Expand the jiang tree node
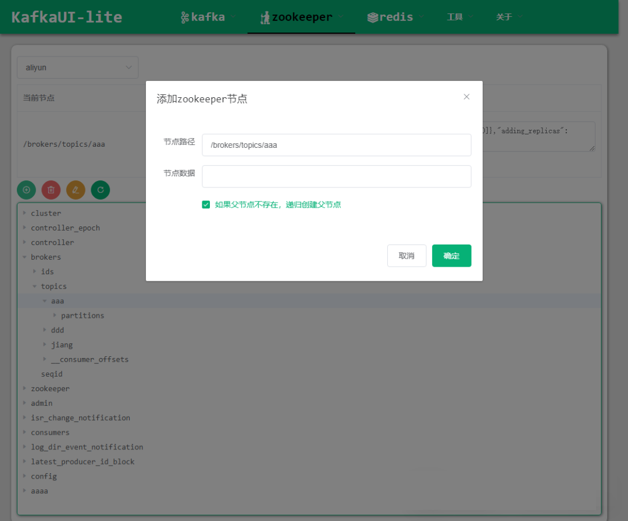This screenshot has width=628, height=521. point(44,345)
